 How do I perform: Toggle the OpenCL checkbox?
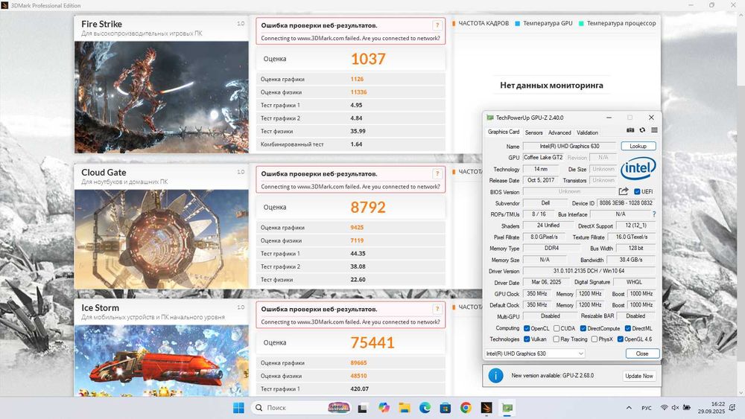(527, 328)
